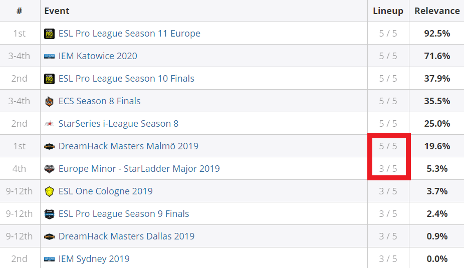Click the DreamHack Masters Dallas icon
The height and width of the screenshot is (268, 464).
coord(49,236)
